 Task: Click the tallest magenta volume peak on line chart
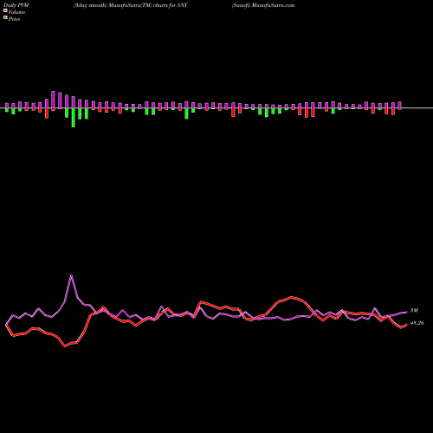(71, 275)
